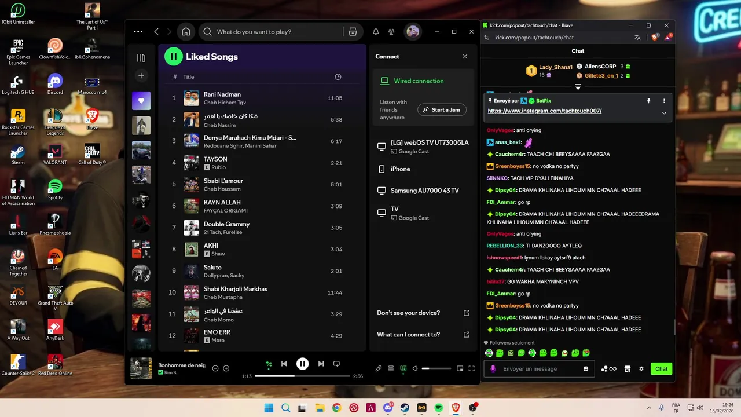Screen dimensions: 741x417
Task: Play Sbabi L'amour by Cheb Houssem
Action: [262, 185]
